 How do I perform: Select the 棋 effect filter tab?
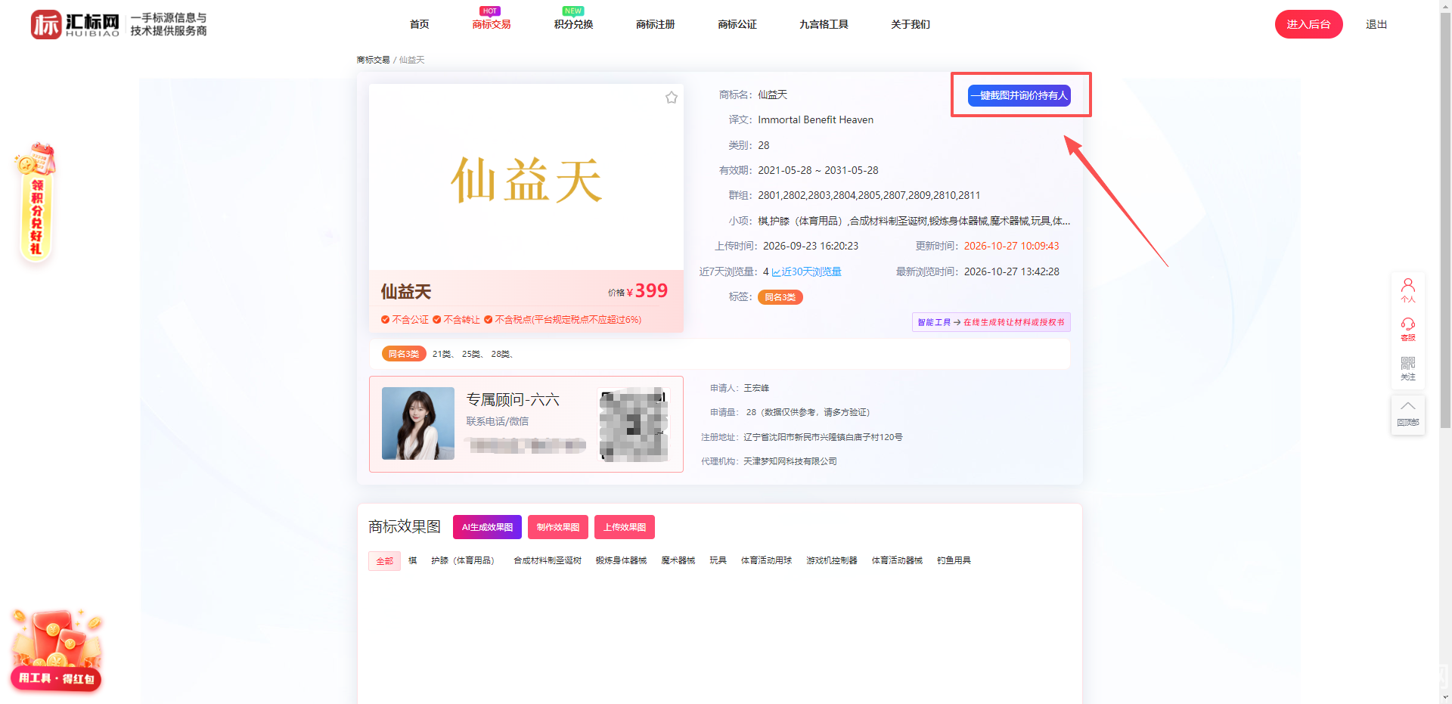[412, 560]
